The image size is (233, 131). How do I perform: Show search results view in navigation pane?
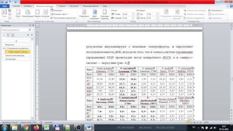(13, 35)
